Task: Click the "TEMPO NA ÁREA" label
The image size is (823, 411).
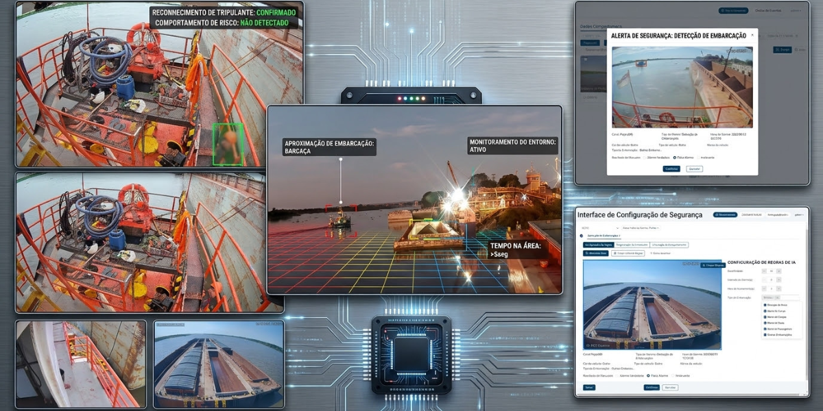Action: 518,249
